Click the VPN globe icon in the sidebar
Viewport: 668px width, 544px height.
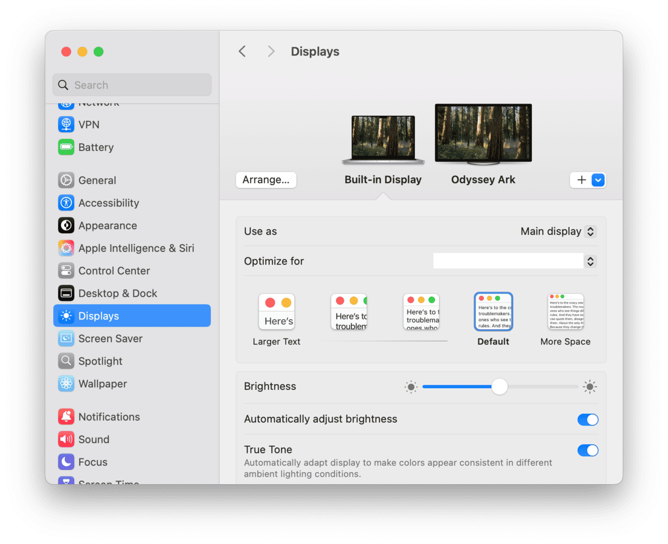pos(66,125)
